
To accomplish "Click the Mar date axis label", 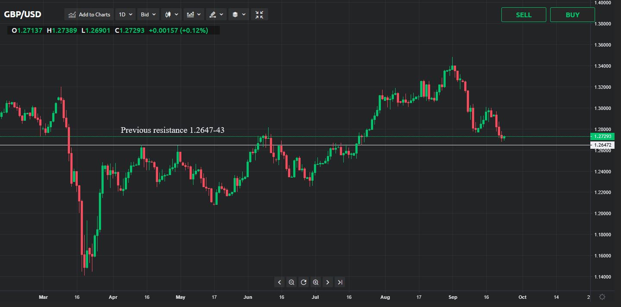I will click(x=43, y=297).
